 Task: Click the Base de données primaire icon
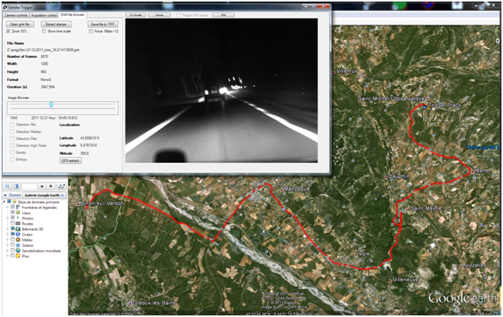pyautogui.click(x=14, y=202)
